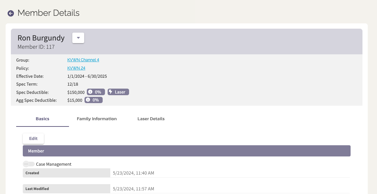Open the KVWN Channel 4 group link
Viewport: 377px width, 194px height.
click(83, 60)
